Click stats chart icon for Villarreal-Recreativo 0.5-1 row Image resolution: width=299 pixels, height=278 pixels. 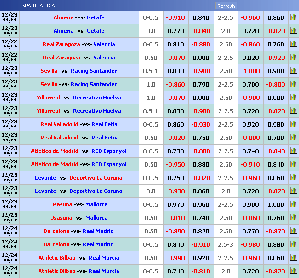(x=293, y=111)
